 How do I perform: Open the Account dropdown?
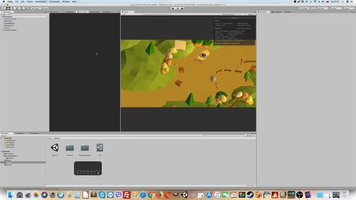(x=323, y=8)
